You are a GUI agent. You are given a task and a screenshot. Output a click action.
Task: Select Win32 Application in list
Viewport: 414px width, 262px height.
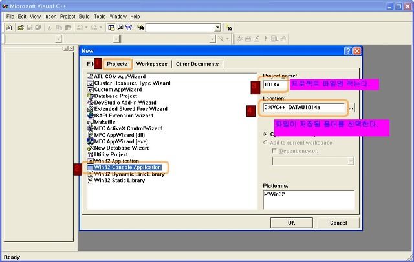(116, 161)
